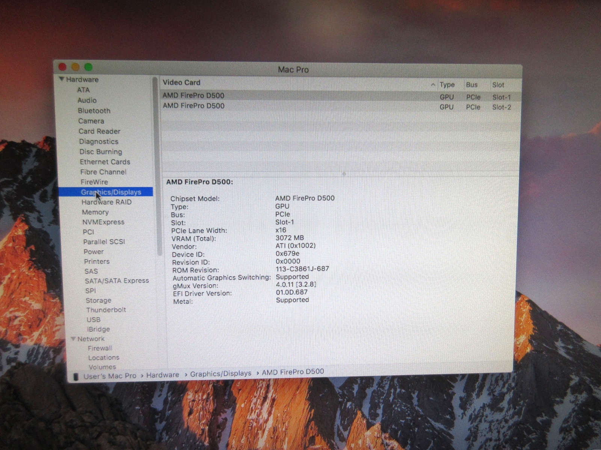Collapse the Hardware section triangle
This screenshot has height=450, width=601.
[x=62, y=79]
